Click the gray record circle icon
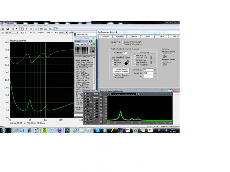230x172 pixels. click(31, 29)
